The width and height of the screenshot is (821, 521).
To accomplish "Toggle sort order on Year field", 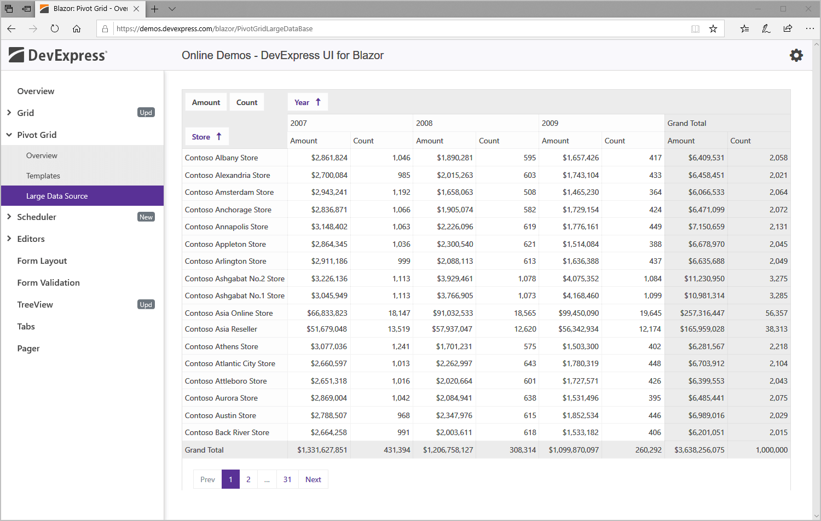I will [308, 102].
